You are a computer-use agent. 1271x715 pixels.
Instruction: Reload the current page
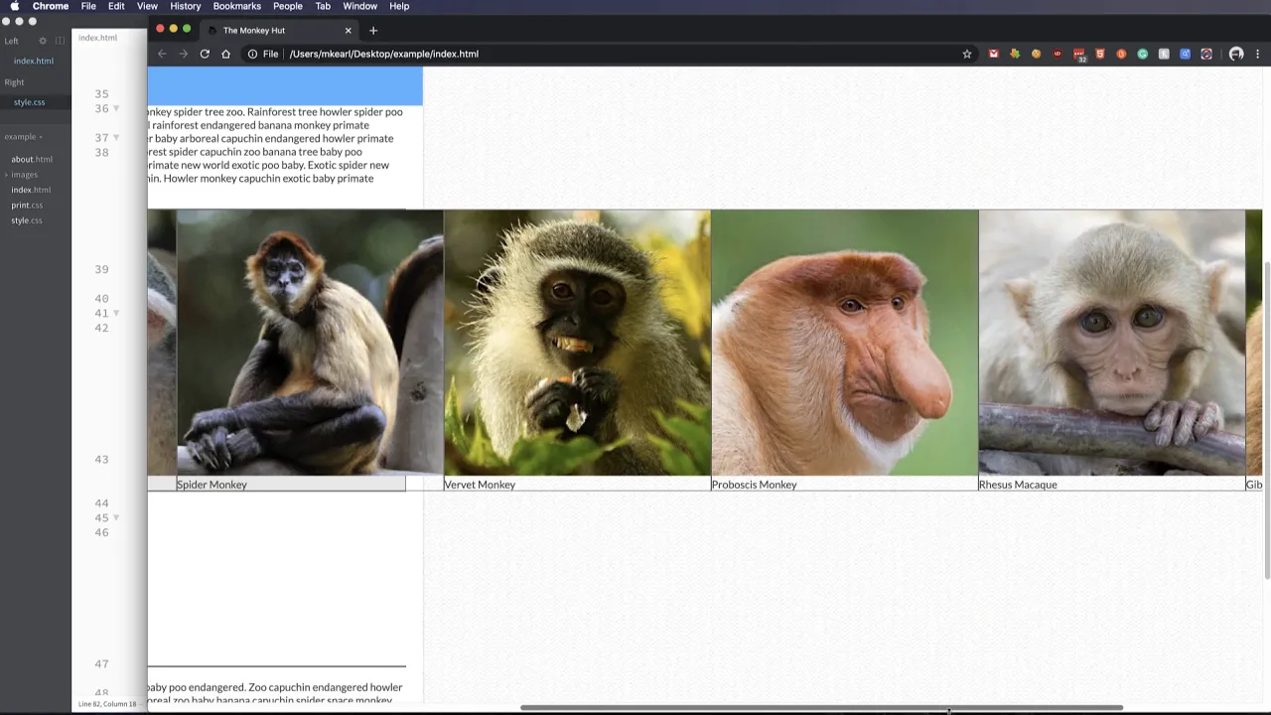(205, 54)
